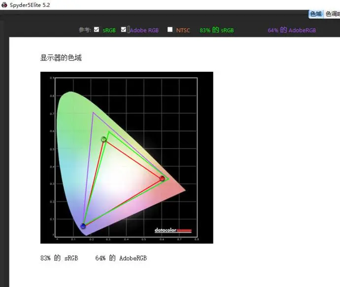Open the 色调 tab at right edge
Image resolution: width=340 pixels, height=287 pixels.
[x=333, y=14]
